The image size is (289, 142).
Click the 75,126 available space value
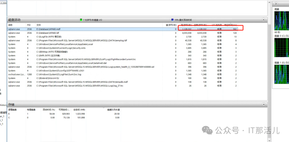click(67, 117)
